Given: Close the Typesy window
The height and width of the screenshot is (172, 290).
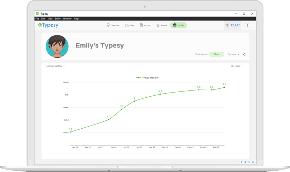Looking at the screenshot, I should (252, 14).
